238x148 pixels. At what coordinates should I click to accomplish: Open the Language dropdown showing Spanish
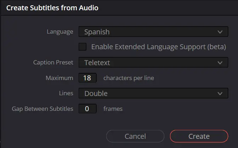153,32
